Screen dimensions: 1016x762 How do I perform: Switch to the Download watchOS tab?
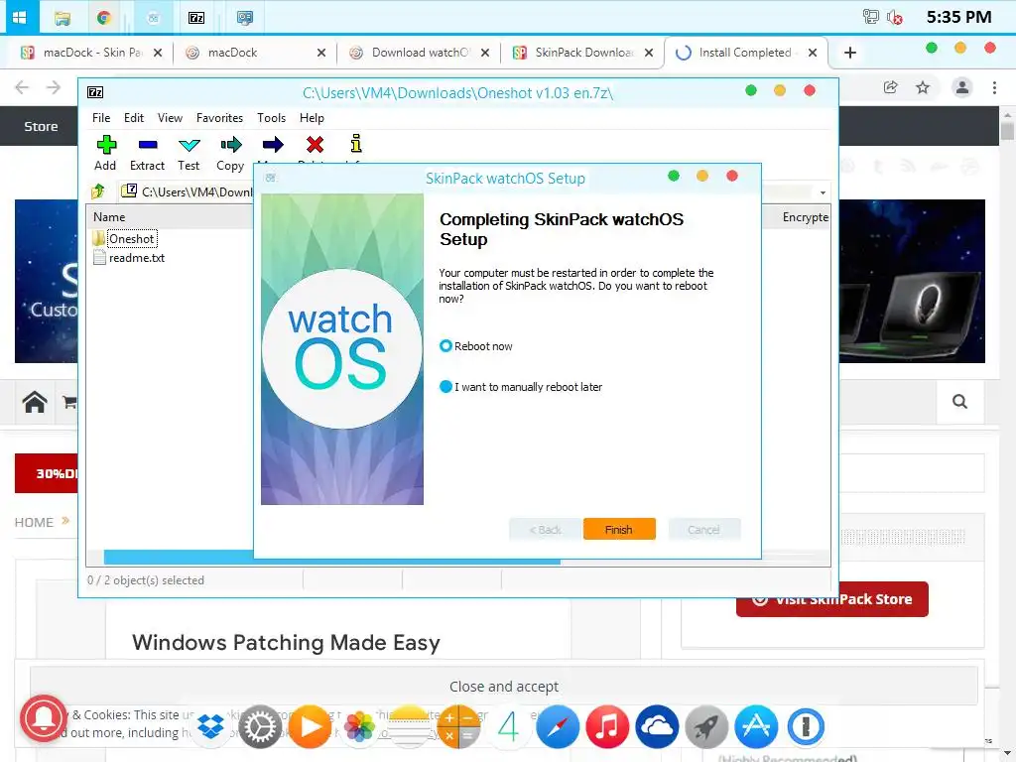click(x=420, y=53)
